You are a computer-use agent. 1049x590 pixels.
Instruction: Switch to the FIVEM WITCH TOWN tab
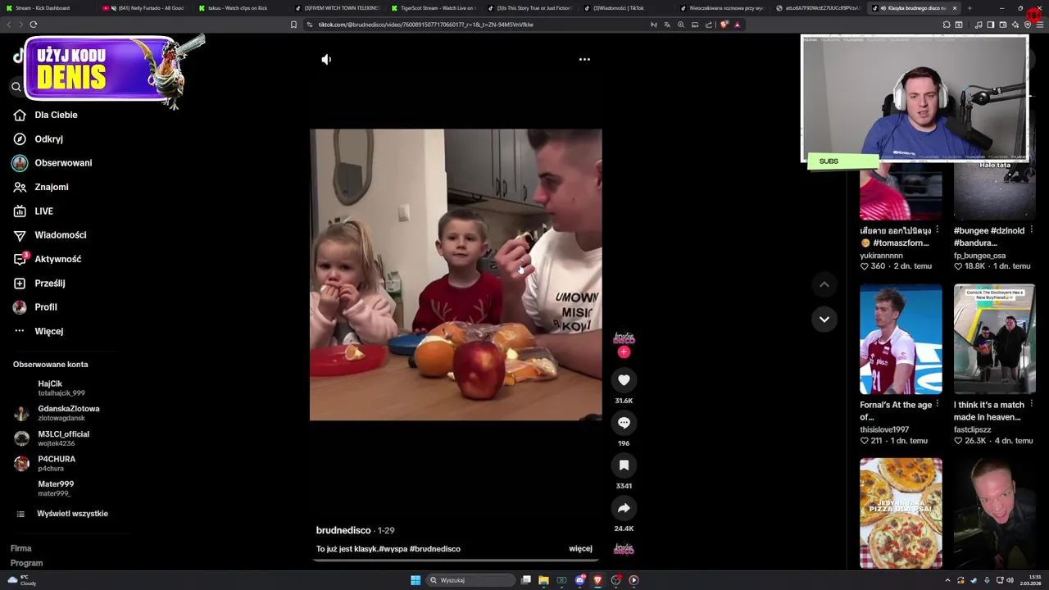click(x=338, y=8)
